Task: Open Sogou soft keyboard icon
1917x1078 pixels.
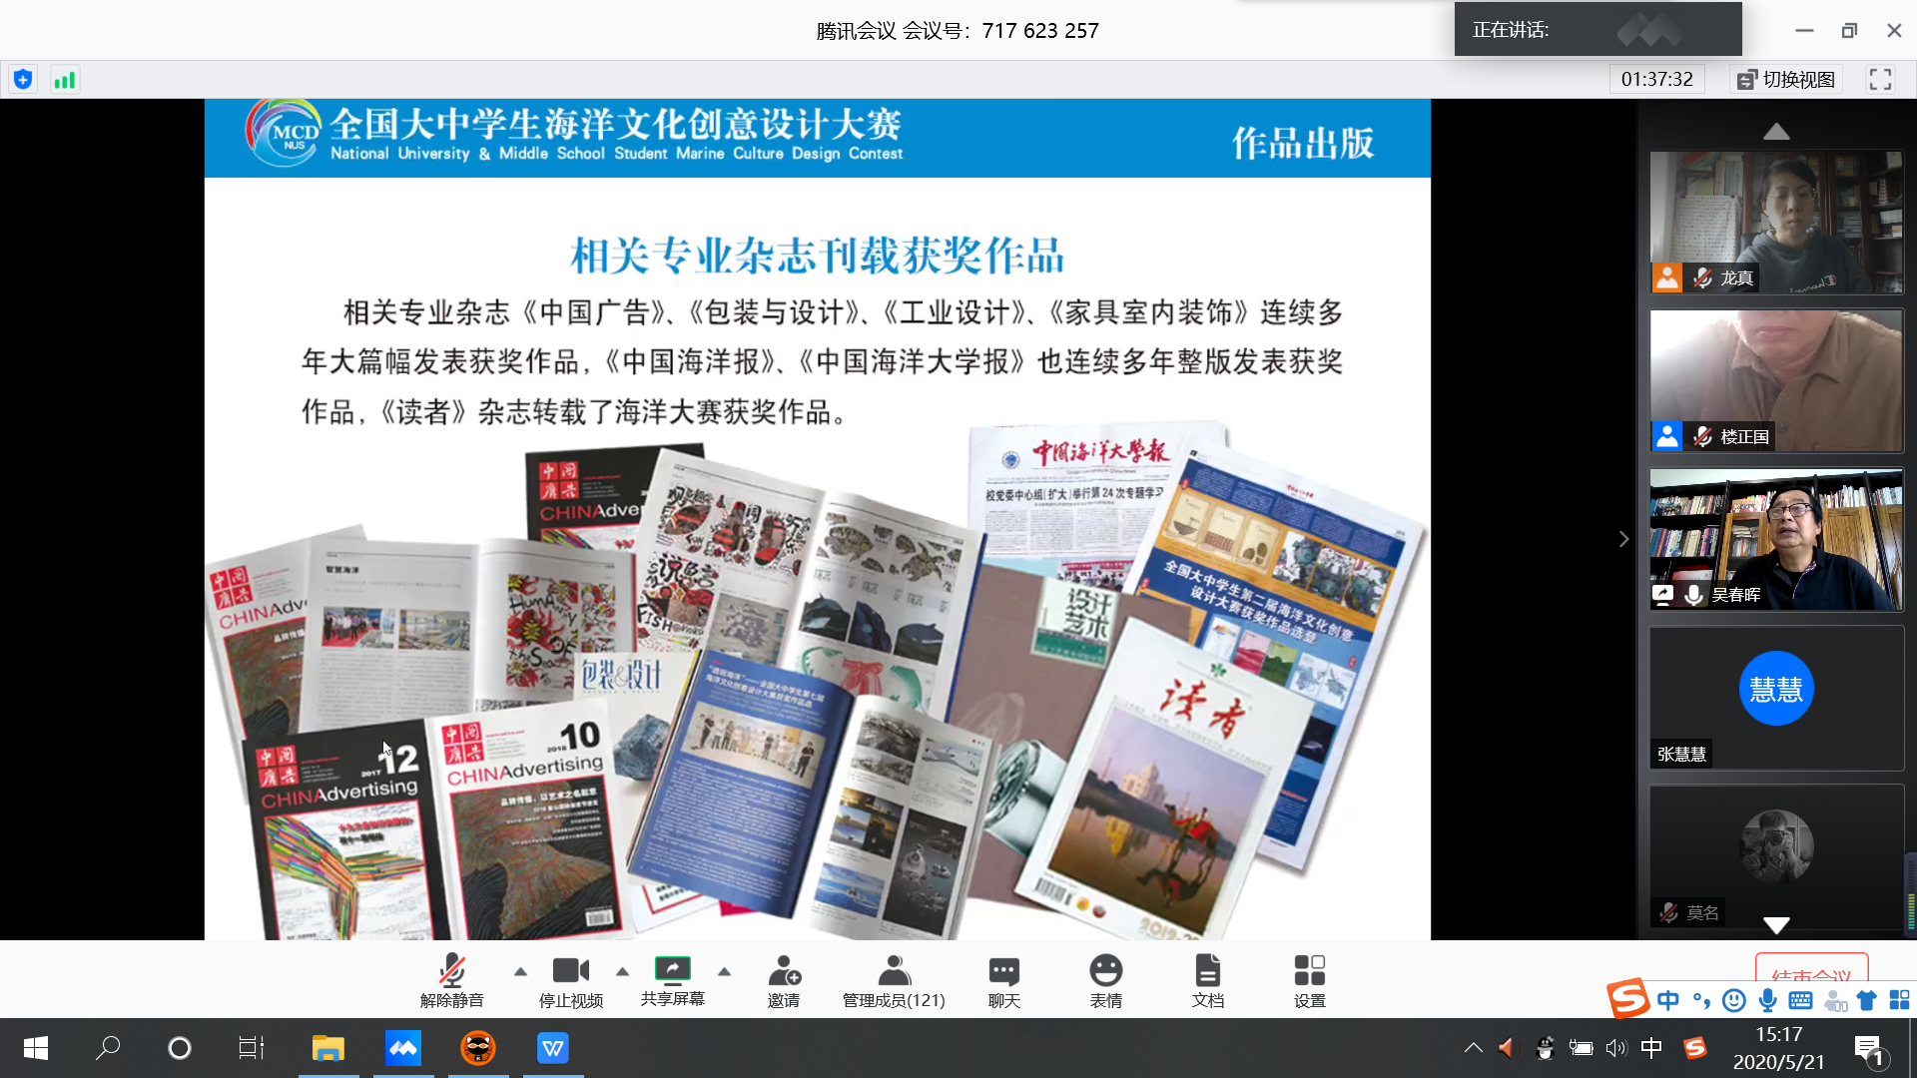Action: pyautogui.click(x=1800, y=1000)
